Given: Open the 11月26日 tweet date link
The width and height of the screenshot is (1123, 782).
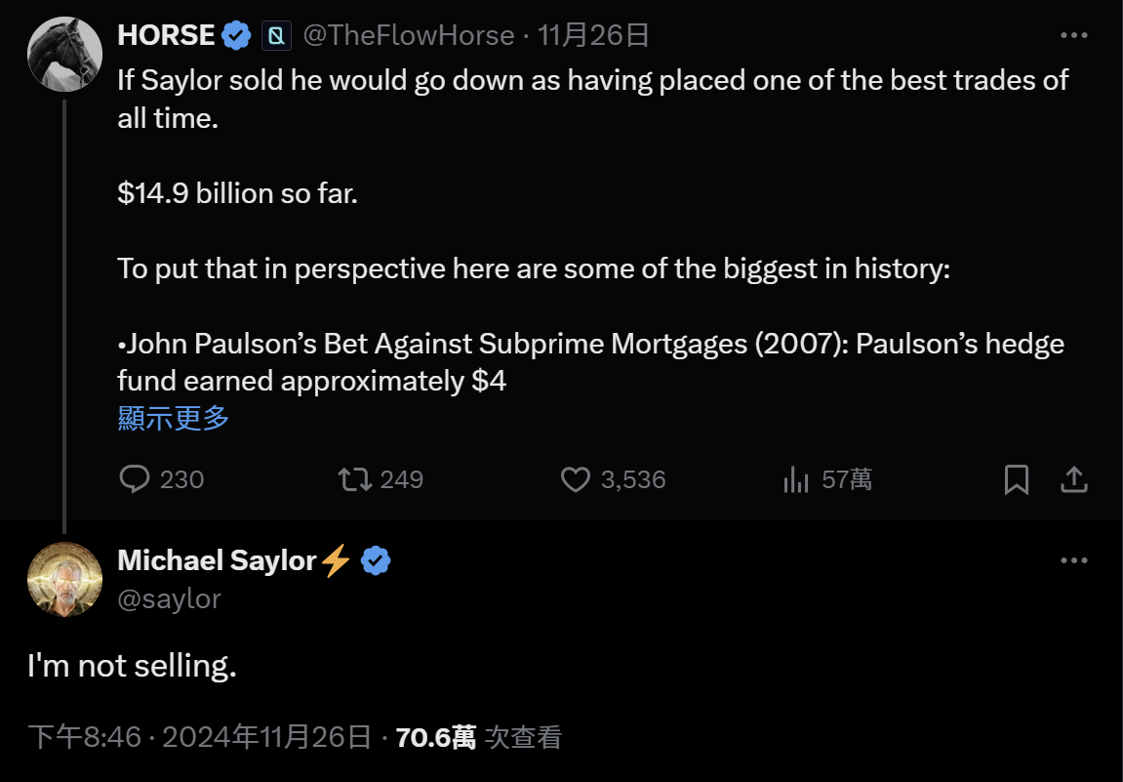Looking at the screenshot, I should 593,36.
